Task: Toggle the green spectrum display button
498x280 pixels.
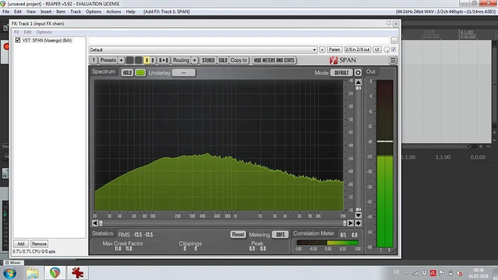Action: [x=140, y=73]
